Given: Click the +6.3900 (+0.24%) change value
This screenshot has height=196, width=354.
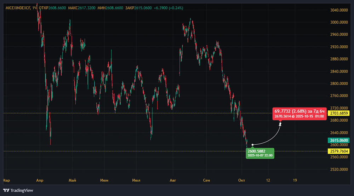Looking at the screenshot, I should [169, 8].
